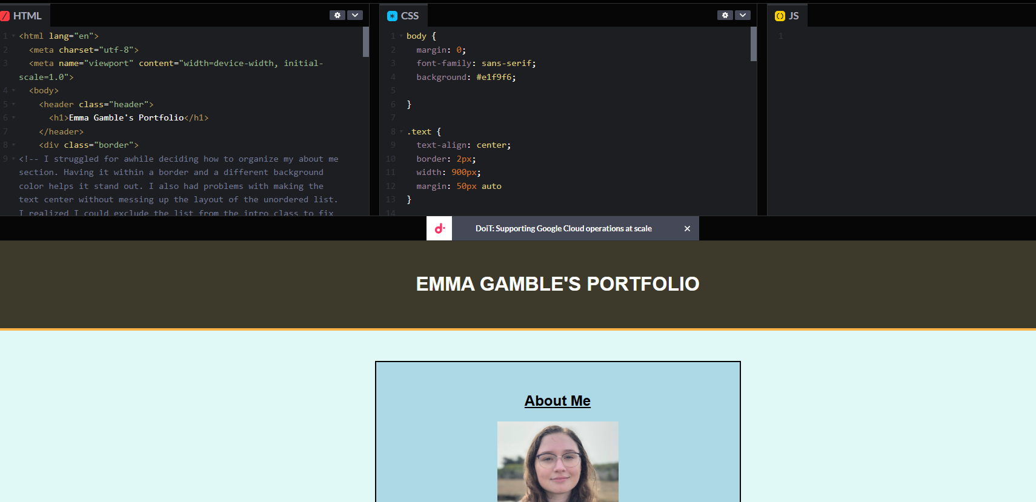Click the font-family sans-serif CSS line
The width and height of the screenshot is (1036, 502).
pyautogui.click(x=476, y=64)
